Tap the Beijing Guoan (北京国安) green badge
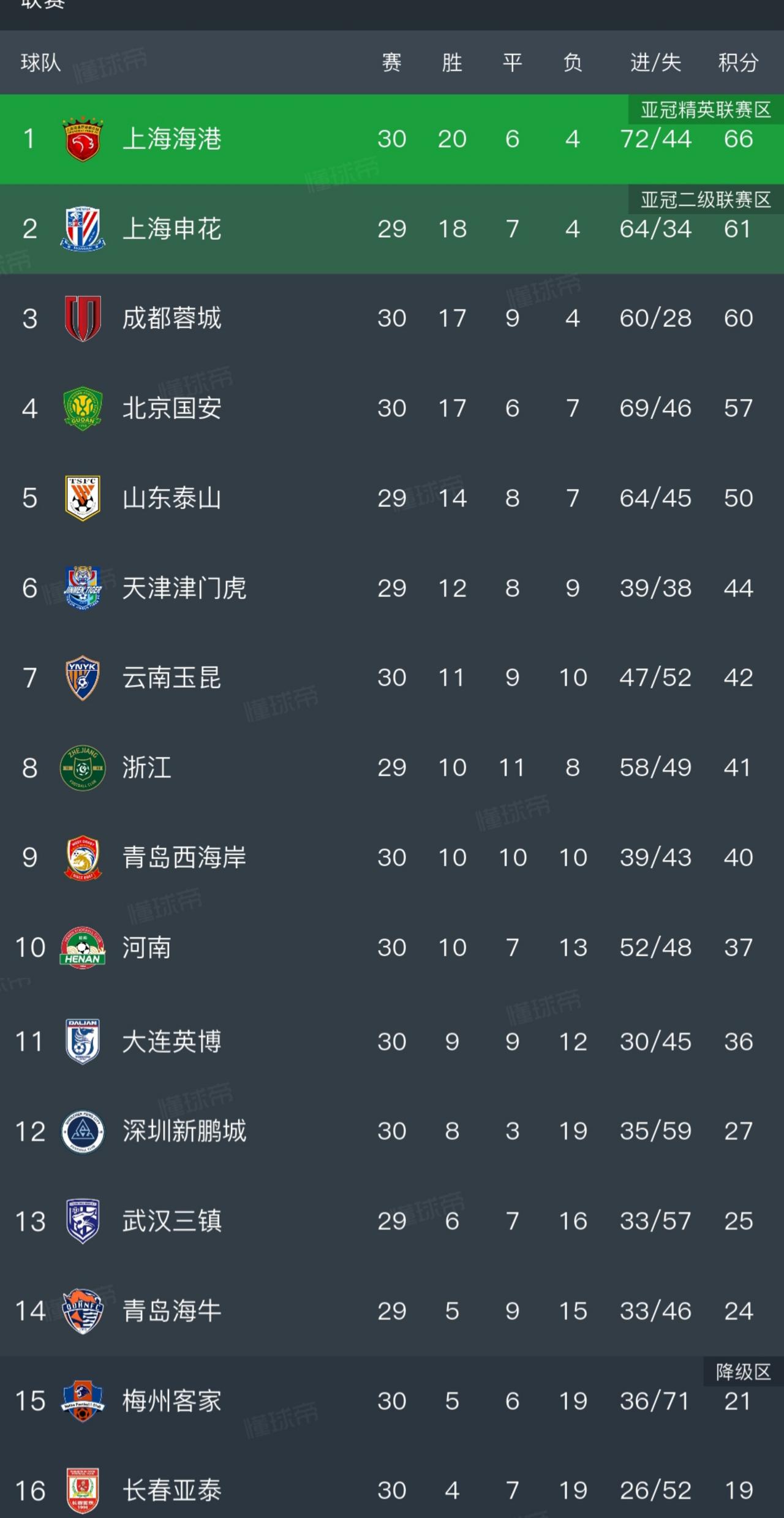The width and height of the screenshot is (784, 1518). (x=83, y=409)
